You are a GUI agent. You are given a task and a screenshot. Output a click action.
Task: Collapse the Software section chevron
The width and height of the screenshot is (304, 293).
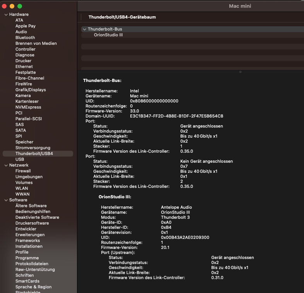6,200
